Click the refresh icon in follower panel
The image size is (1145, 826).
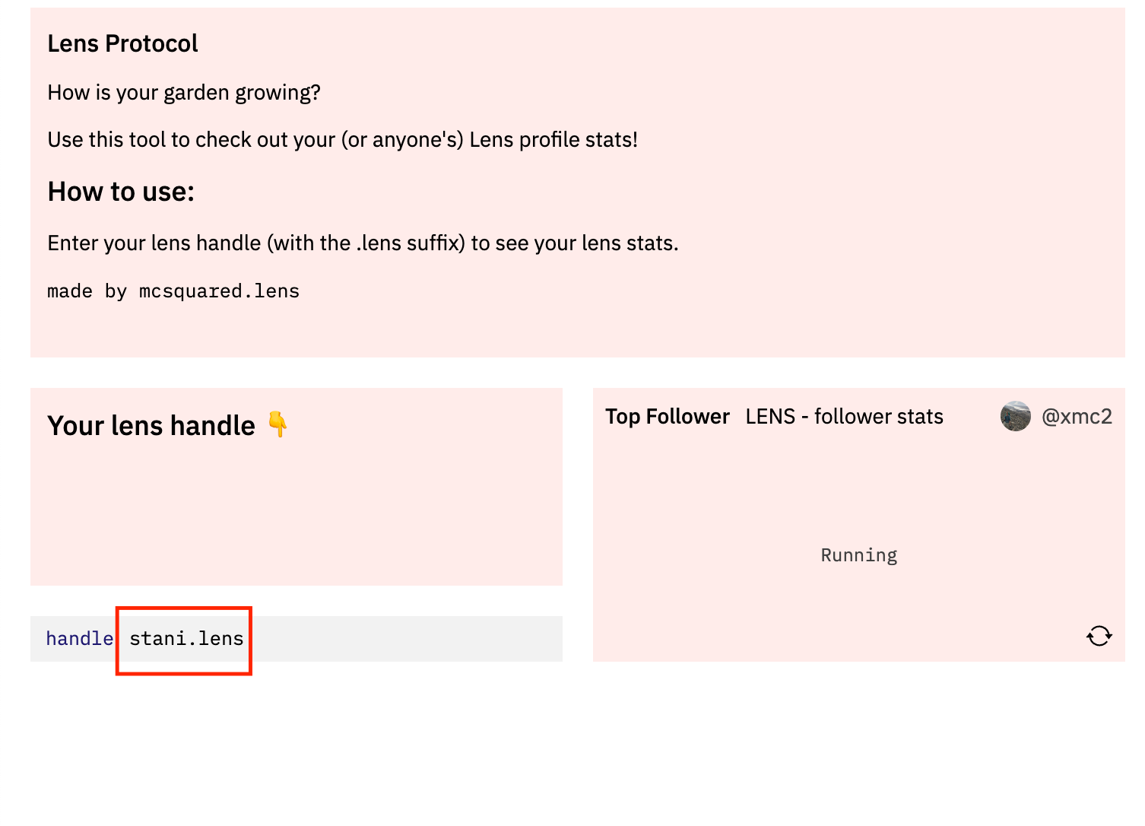(1099, 636)
